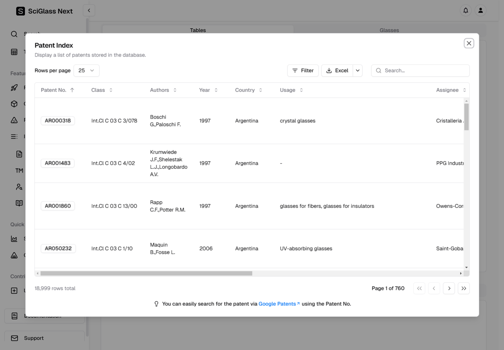The height and width of the screenshot is (350, 504).
Task: Click the Filter button
Action: pos(303,70)
